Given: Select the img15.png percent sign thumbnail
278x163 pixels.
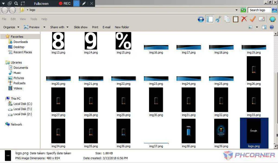Looking at the screenshot, I should (x=124, y=41).
